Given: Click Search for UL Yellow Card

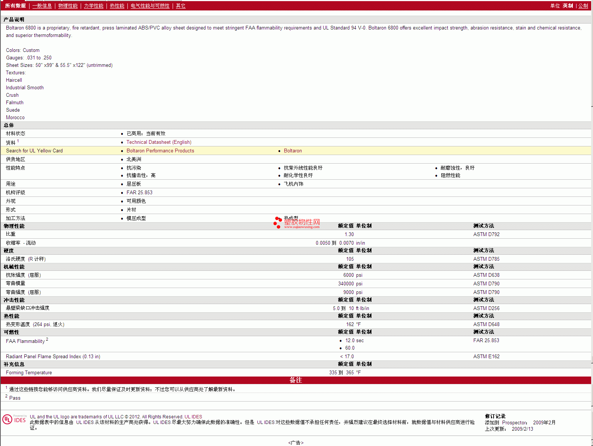Looking at the screenshot, I should coord(34,151).
